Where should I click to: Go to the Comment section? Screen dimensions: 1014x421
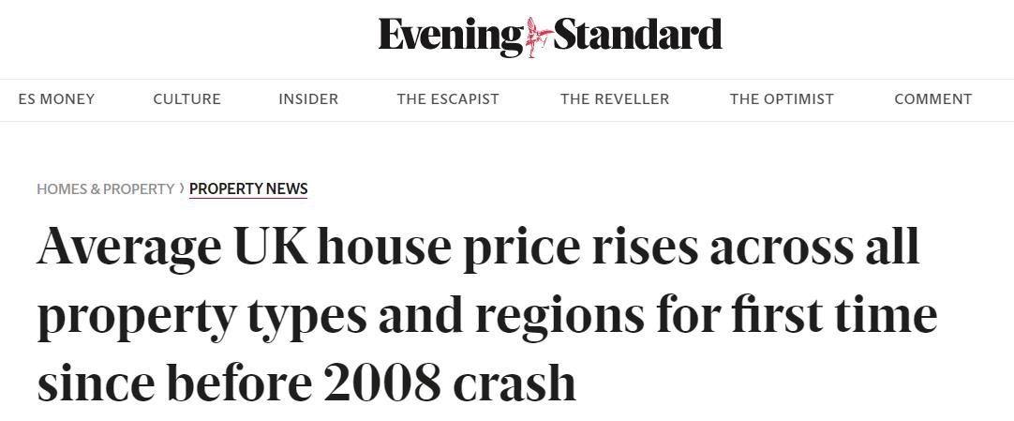933,99
